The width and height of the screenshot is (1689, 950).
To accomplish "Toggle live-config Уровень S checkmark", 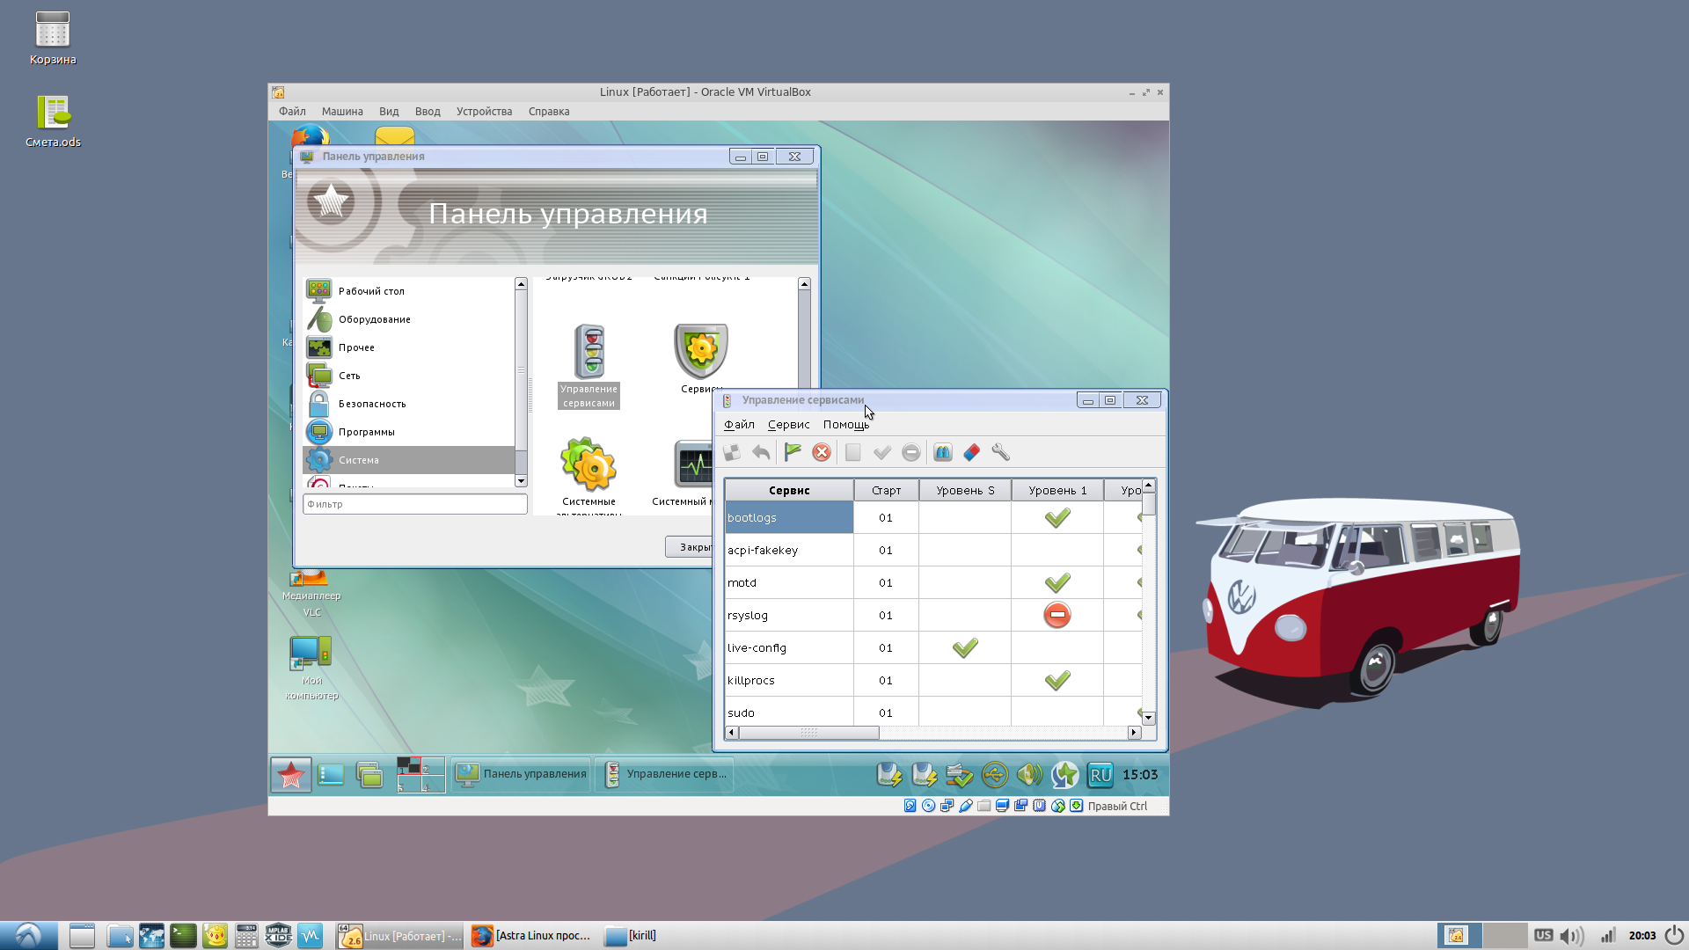I will click(965, 647).
